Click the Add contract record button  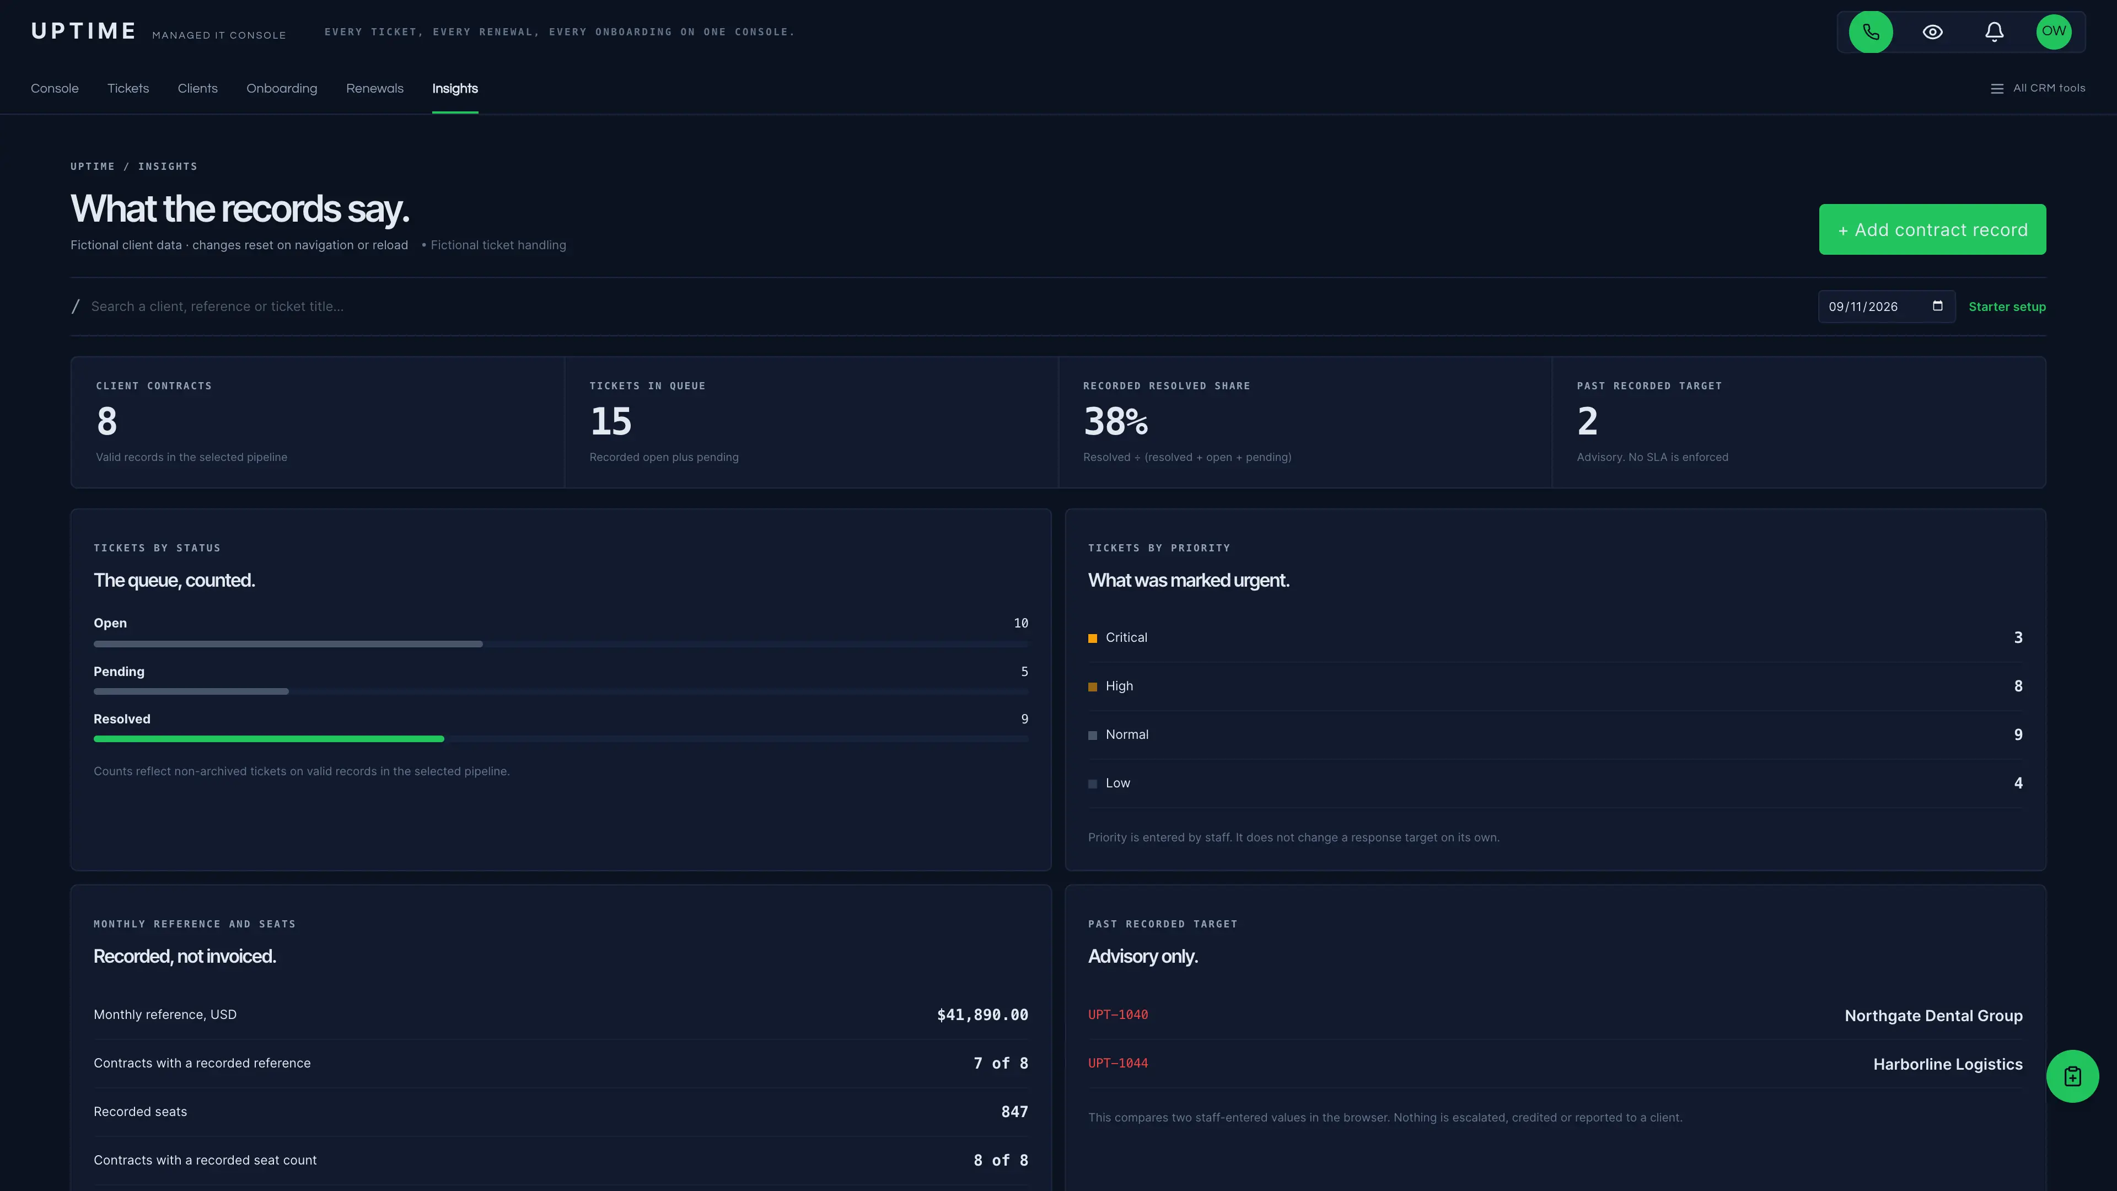[x=1932, y=229]
